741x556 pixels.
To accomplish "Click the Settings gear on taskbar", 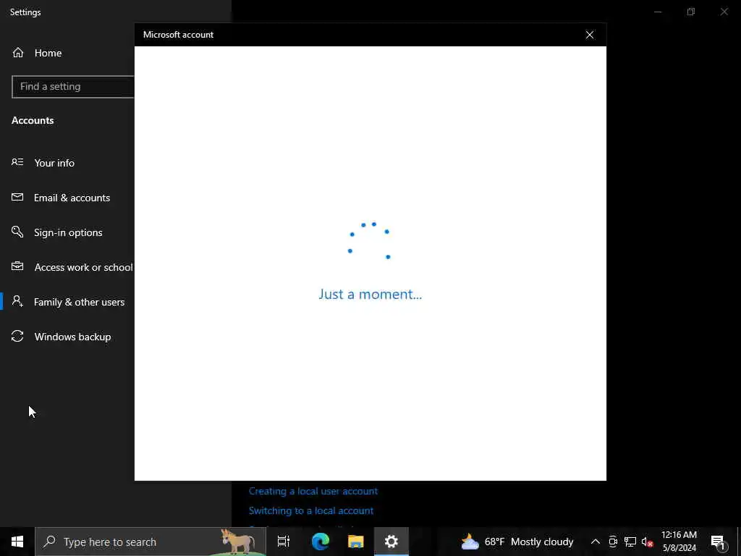I will [x=391, y=542].
